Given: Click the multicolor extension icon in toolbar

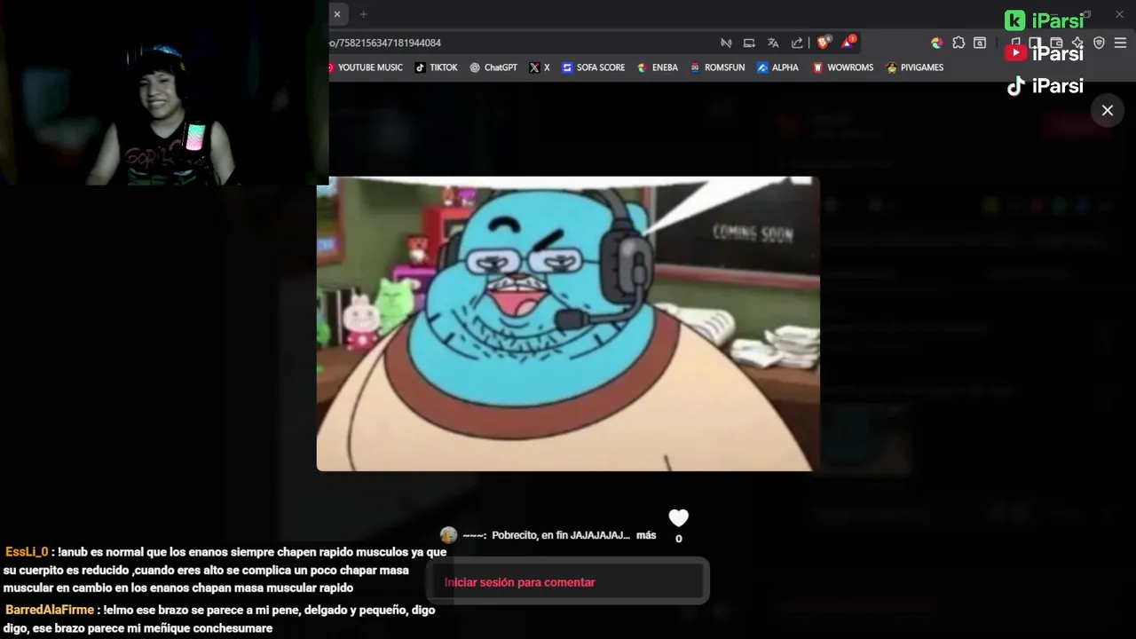Looking at the screenshot, I should [936, 43].
